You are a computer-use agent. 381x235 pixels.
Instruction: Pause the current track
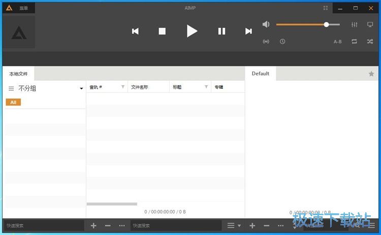(x=221, y=31)
